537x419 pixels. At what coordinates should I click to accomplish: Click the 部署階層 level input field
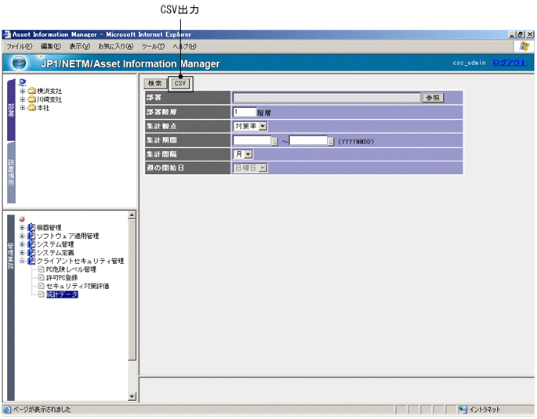coord(245,112)
